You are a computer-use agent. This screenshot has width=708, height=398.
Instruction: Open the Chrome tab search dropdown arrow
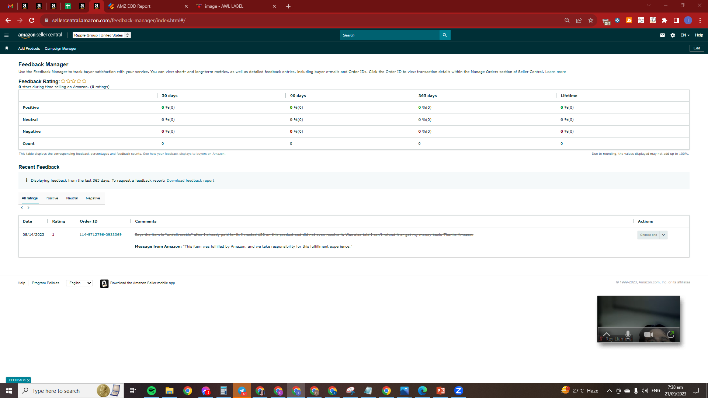pyautogui.click(x=649, y=6)
